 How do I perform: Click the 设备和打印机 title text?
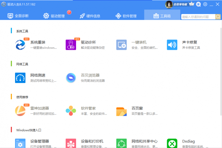tap(92, 141)
